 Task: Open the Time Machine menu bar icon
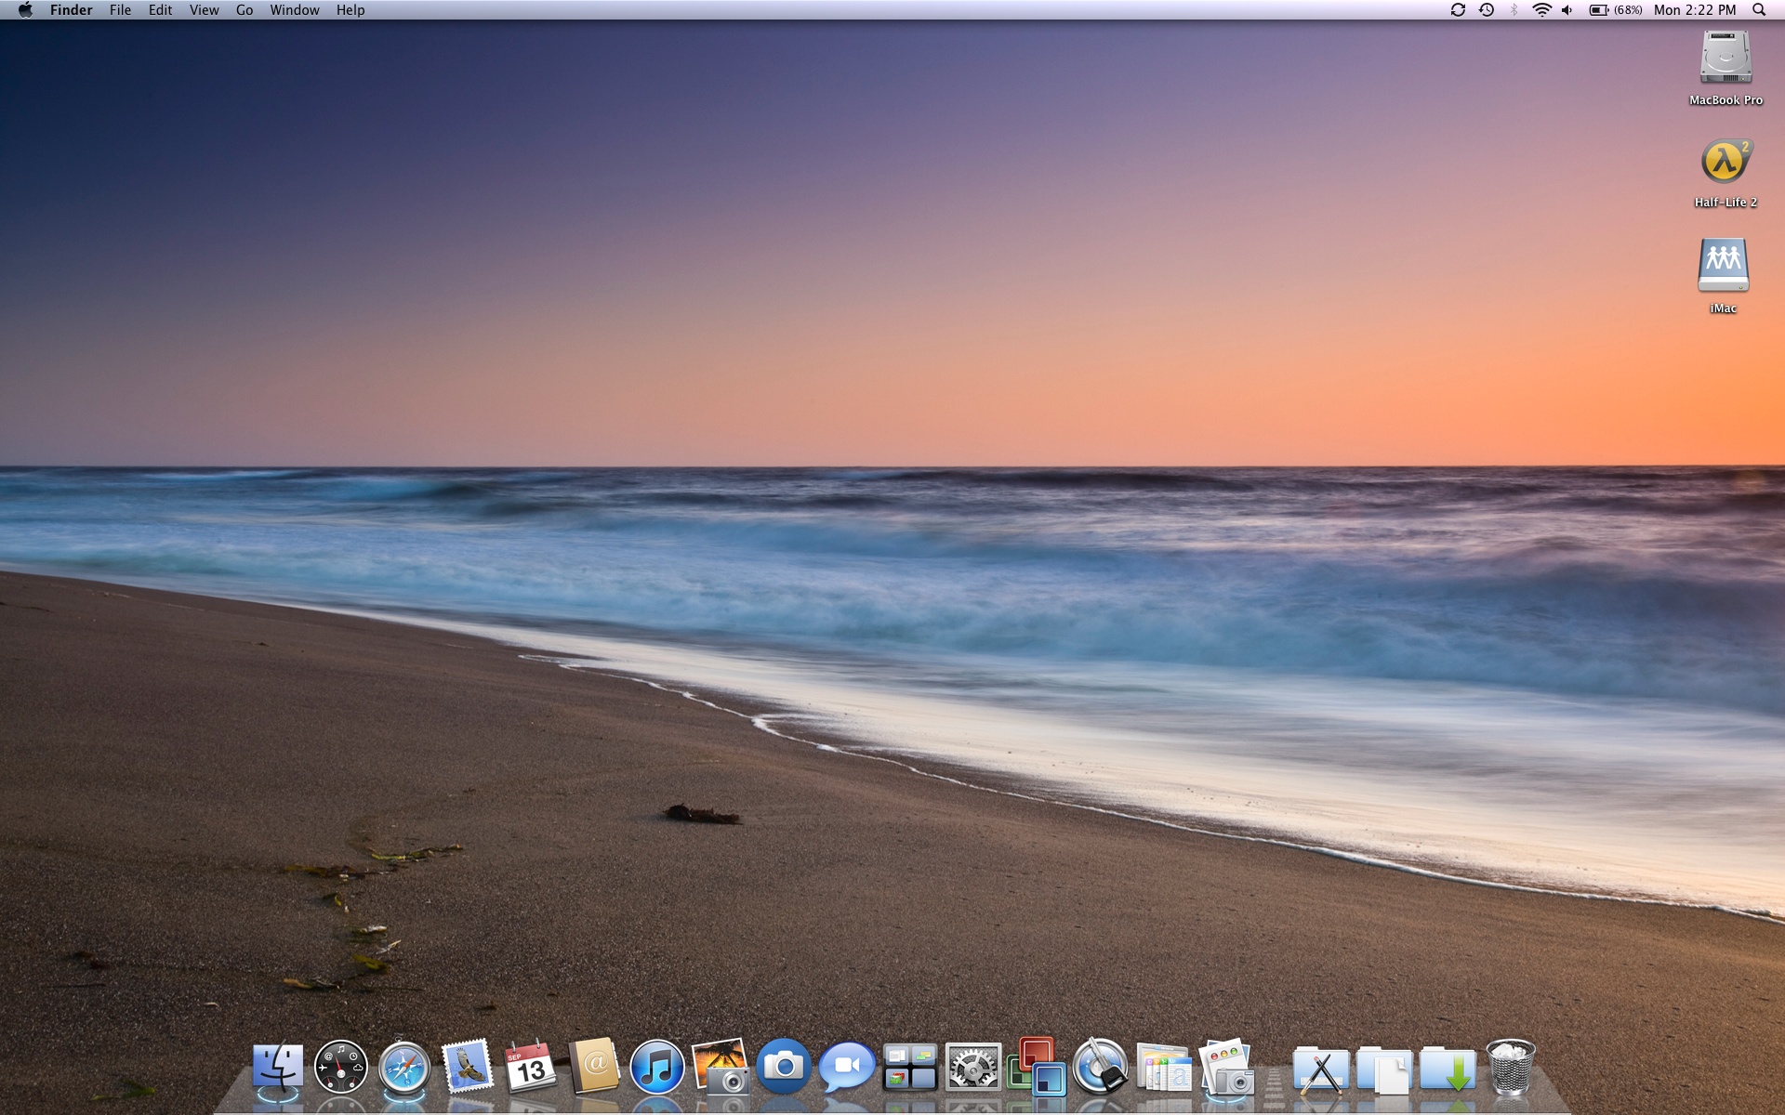(x=1487, y=10)
